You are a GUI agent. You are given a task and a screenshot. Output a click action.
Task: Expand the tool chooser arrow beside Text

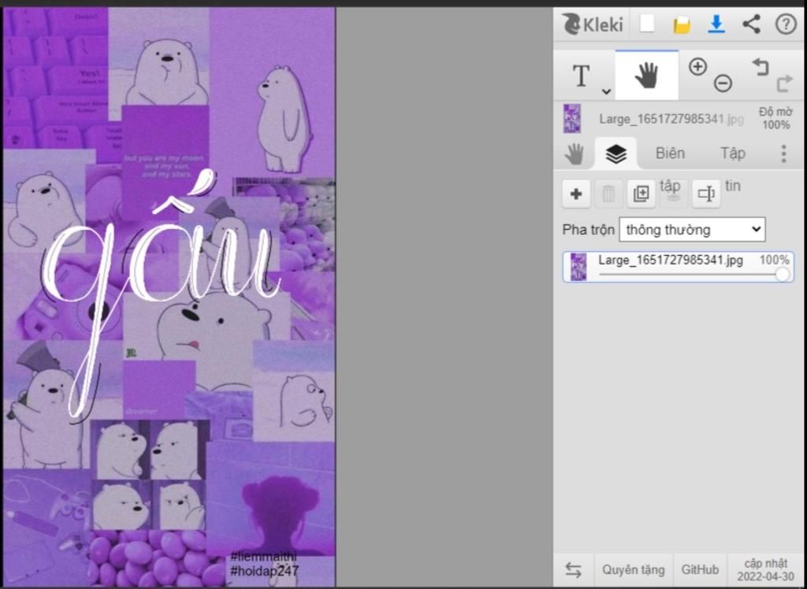[x=606, y=91]
